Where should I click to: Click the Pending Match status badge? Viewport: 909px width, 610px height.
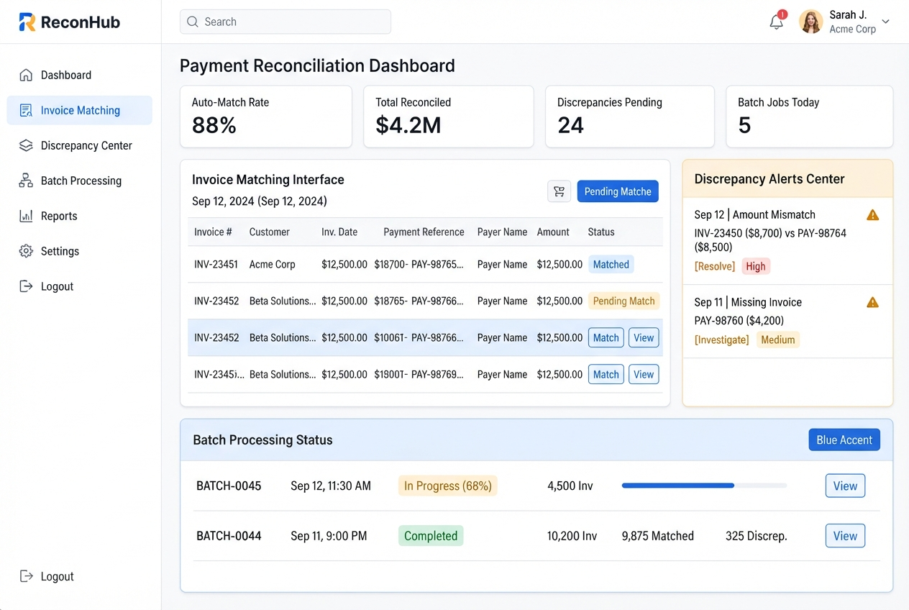tap(623, 301)
